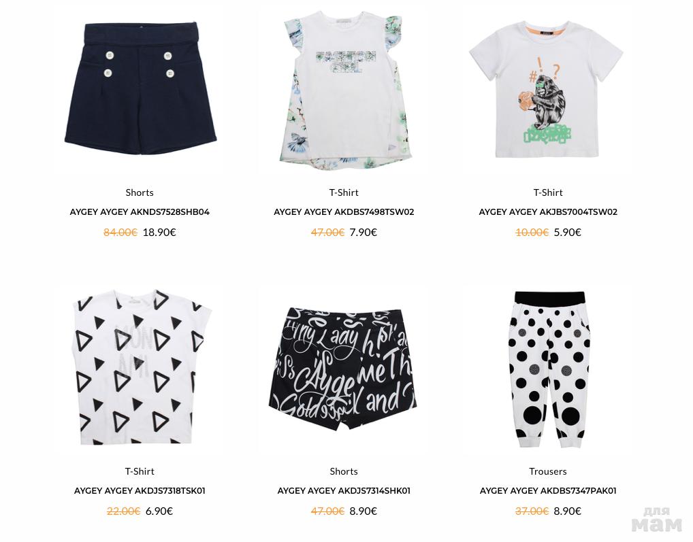Open the monkey print T-shirt image
Image resolution: width=693 pixels, height=542 pixels.
546,90
